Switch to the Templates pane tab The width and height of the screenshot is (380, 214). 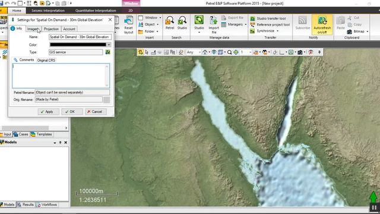coord(41,134)
